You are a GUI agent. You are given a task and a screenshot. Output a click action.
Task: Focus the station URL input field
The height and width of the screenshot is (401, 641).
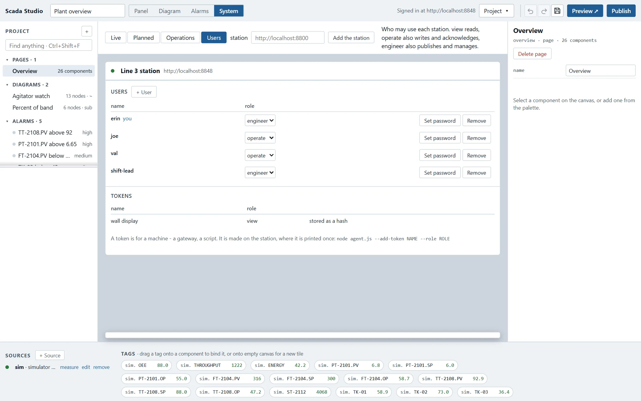point(288,38)
